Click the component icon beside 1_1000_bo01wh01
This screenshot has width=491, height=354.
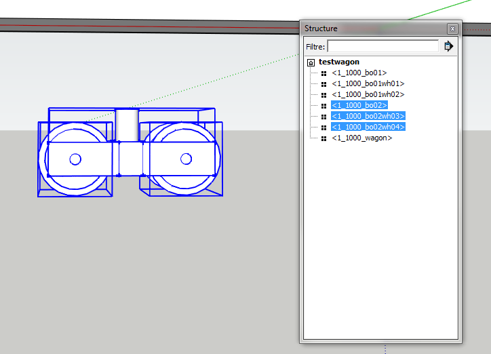pyautogui.click(x=323, y=84)
